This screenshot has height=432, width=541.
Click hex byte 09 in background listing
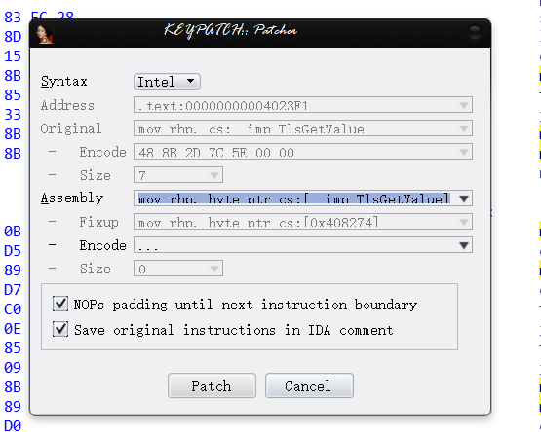click(x=13, y=368)
